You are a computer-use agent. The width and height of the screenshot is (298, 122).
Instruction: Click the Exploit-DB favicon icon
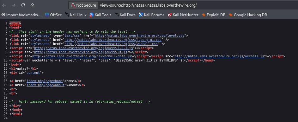[x=204, y=15]
